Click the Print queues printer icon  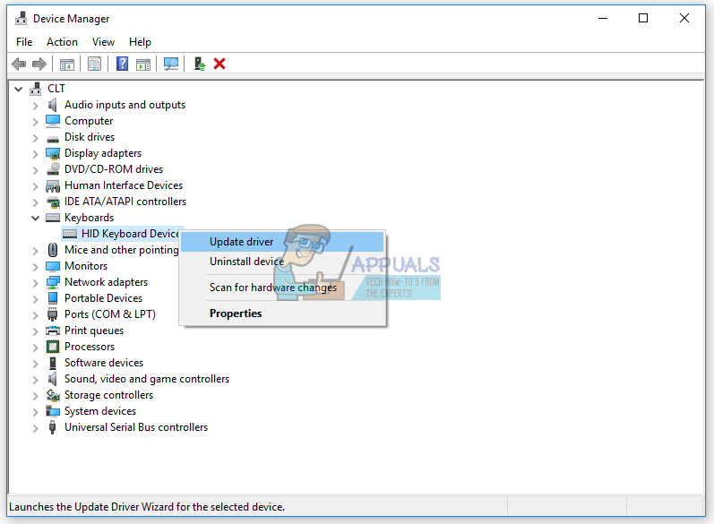pos(53,331)
